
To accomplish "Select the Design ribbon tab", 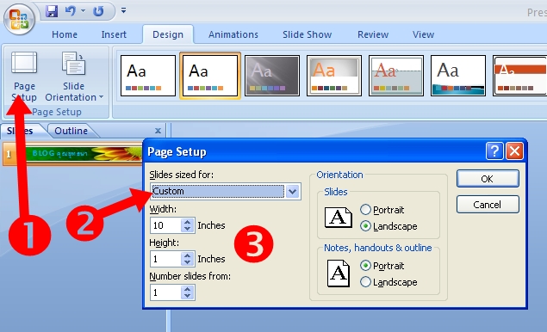I will 168,34.
